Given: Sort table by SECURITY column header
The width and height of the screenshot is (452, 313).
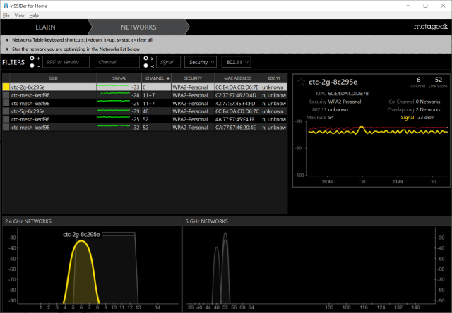Looking at the screenshot, I should (193, 78).
